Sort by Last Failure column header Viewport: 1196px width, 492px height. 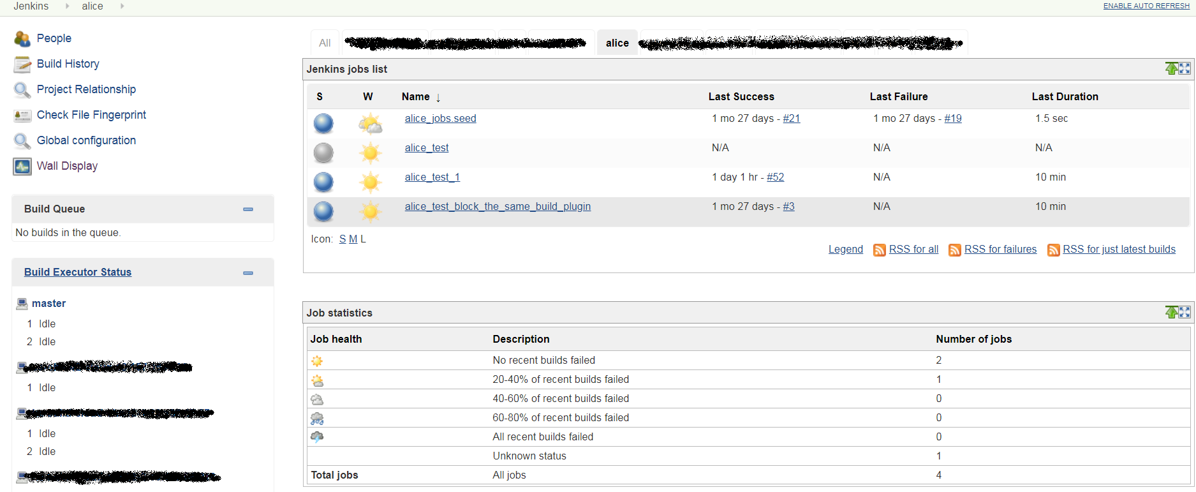899,97
